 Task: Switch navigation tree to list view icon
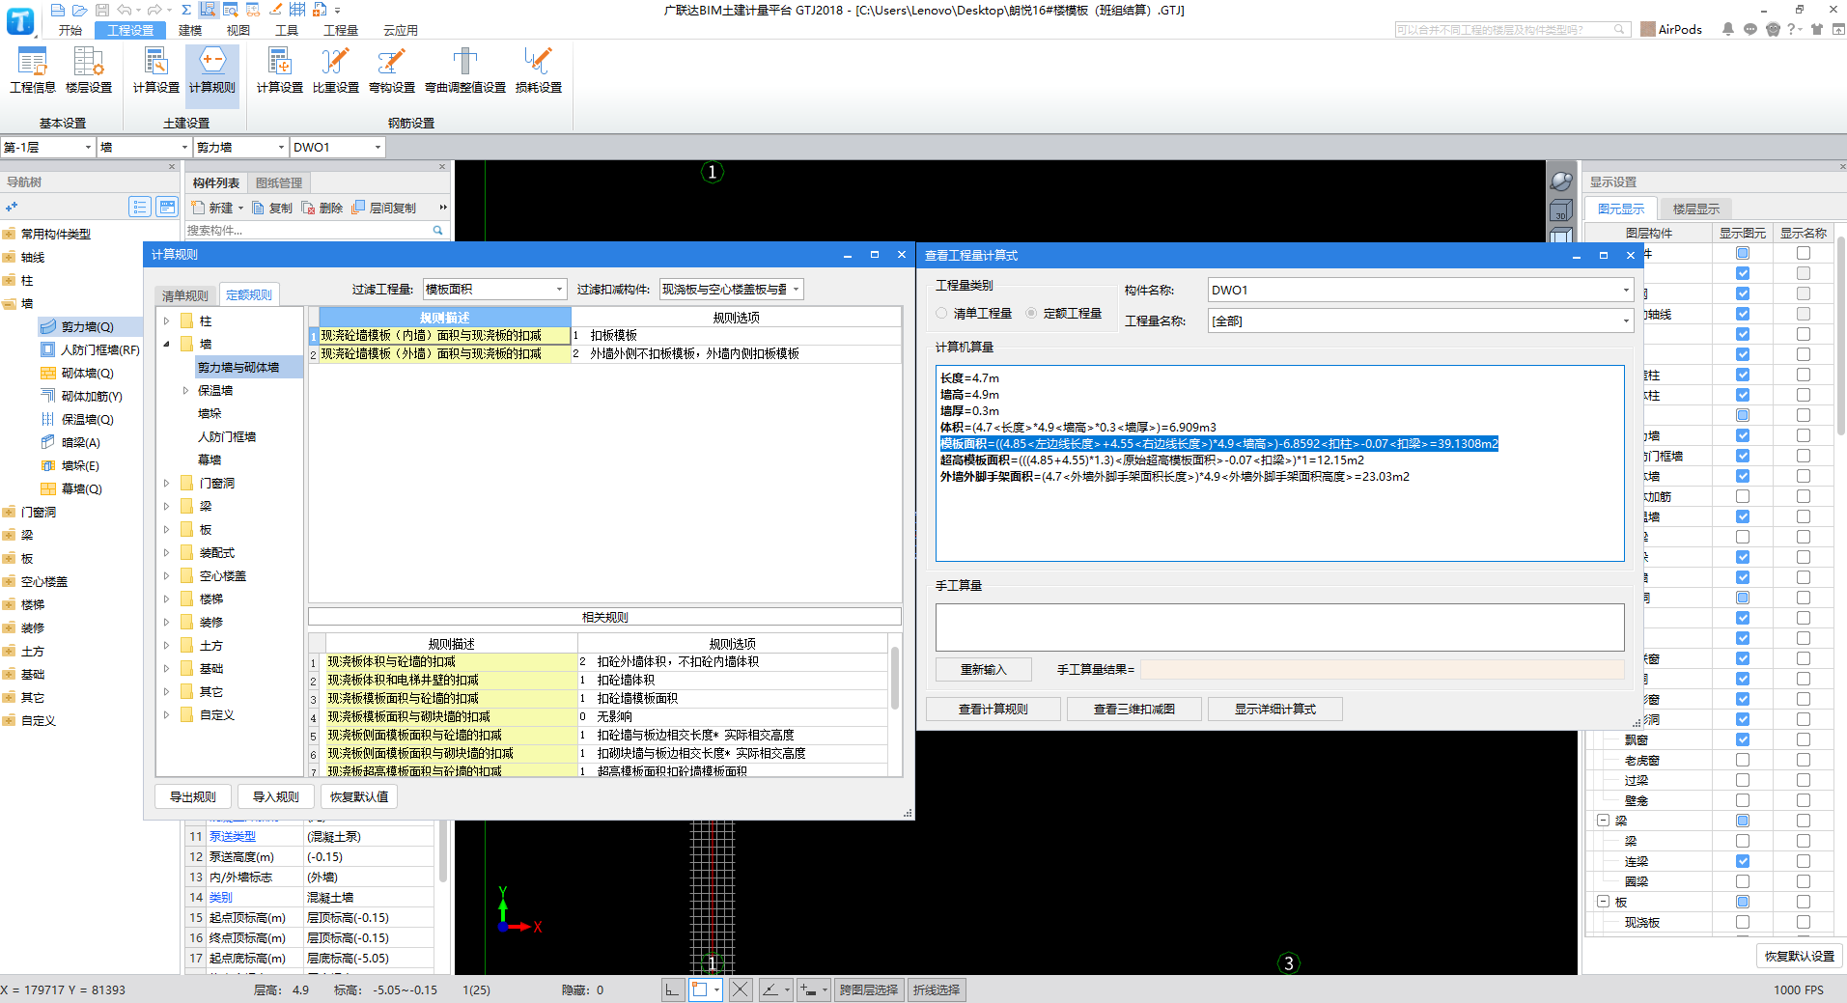pyautogui.click(x=140, y=207)
